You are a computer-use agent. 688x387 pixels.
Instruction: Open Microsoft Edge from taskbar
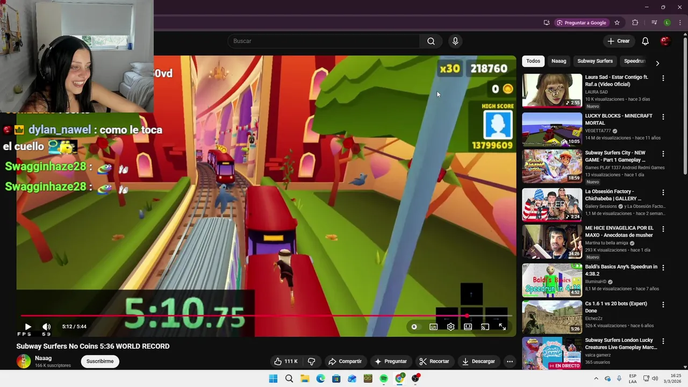[320, 378]
